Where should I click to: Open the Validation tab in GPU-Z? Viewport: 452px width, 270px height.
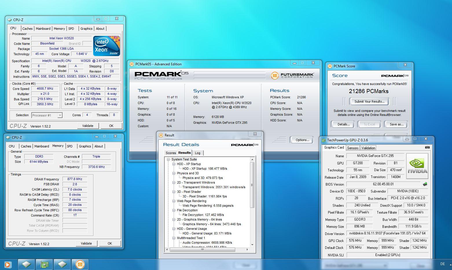pyautogui.click(x=368, y=148)
